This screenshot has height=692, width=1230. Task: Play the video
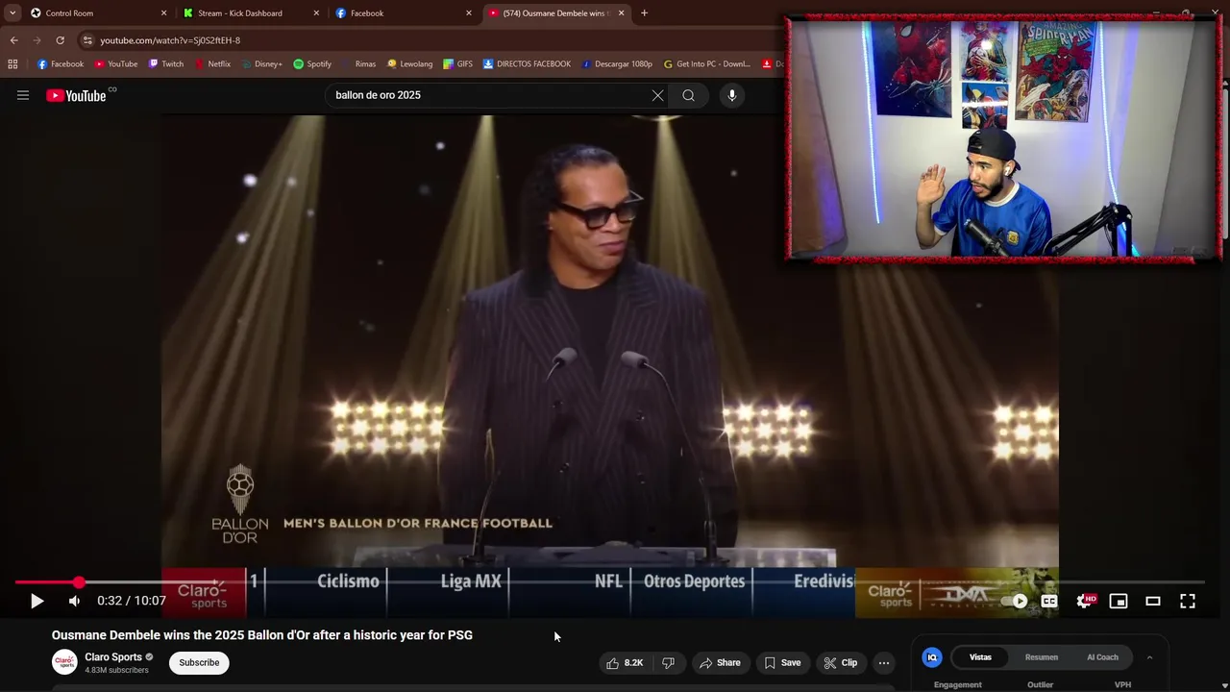37,601
